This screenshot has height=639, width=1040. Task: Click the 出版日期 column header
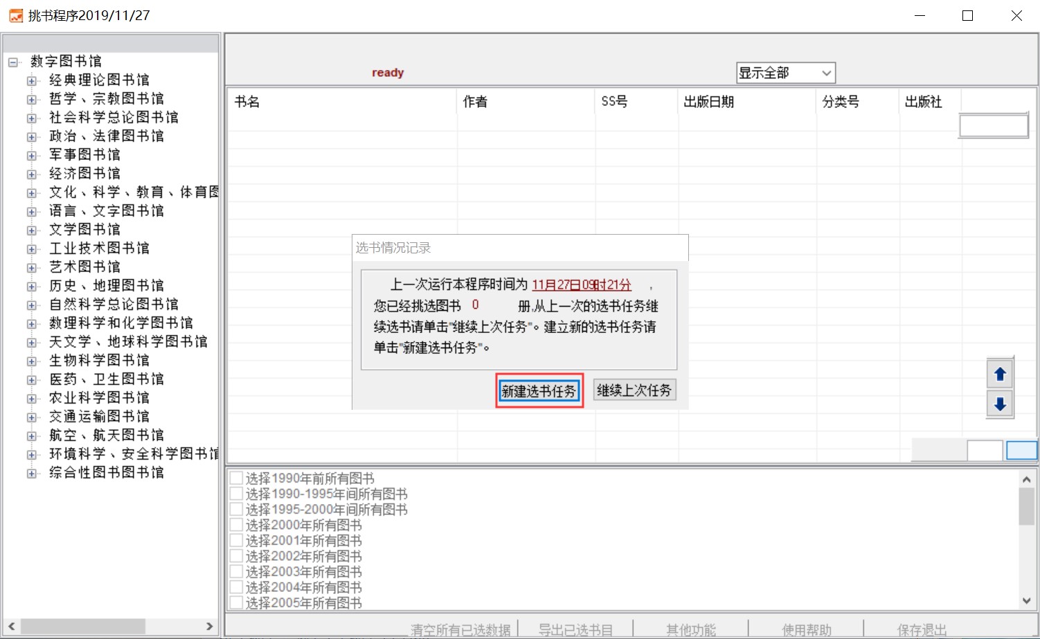708,102
